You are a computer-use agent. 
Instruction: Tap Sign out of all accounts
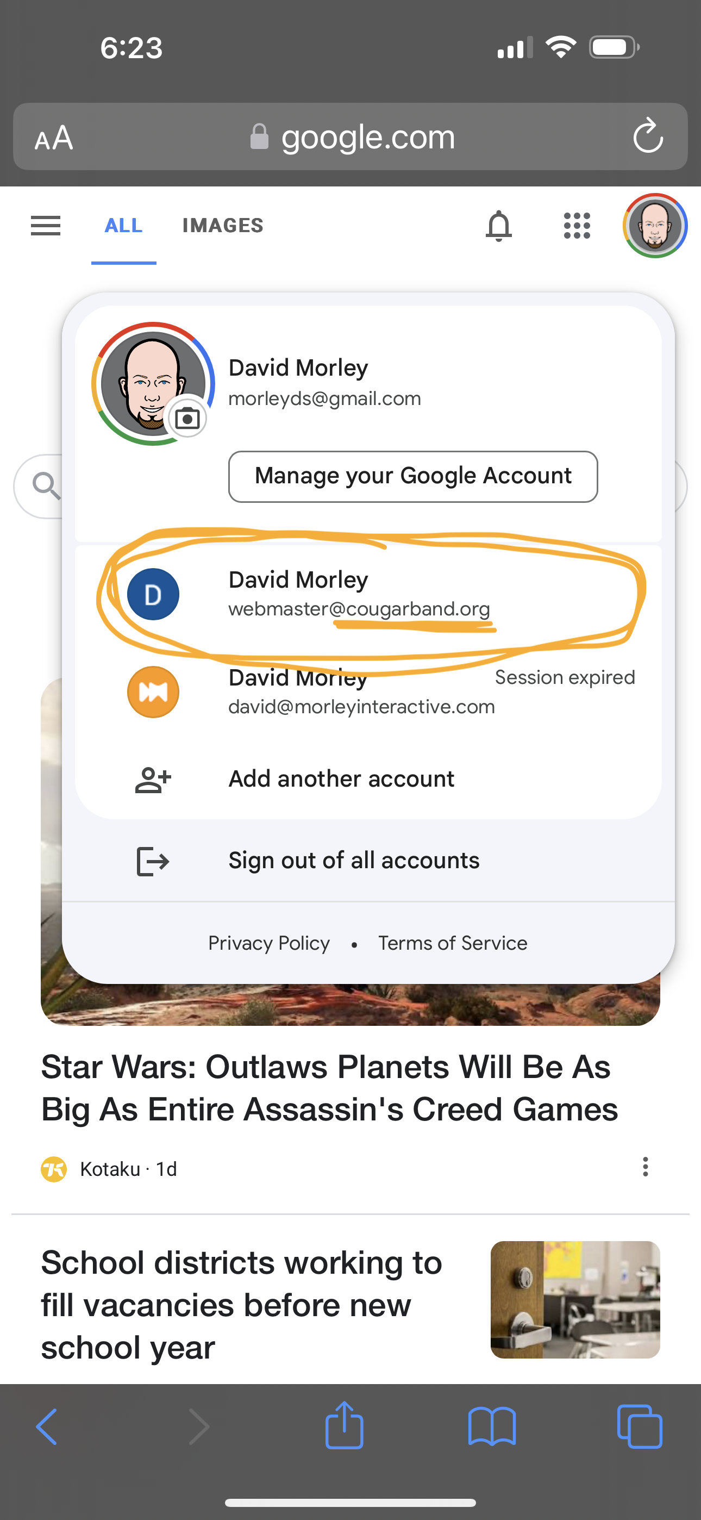tap(368, 861)
